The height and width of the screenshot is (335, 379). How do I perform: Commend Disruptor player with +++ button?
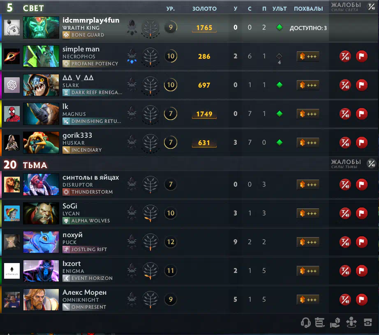click(308, 185)
